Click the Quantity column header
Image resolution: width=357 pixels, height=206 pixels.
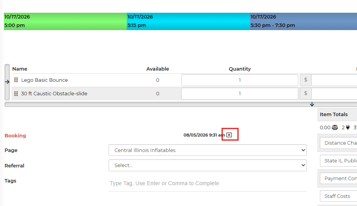tap(240, 69)
